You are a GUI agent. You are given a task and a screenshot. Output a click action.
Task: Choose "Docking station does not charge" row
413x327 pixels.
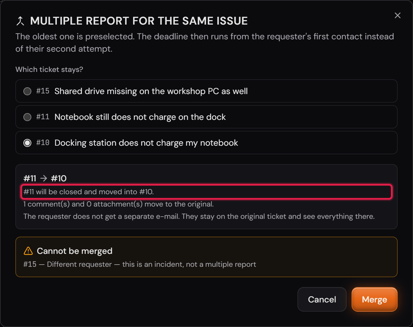206,143
